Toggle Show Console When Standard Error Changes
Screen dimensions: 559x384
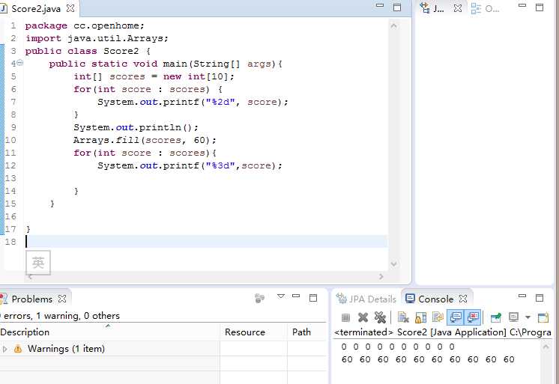coord(473,317)
